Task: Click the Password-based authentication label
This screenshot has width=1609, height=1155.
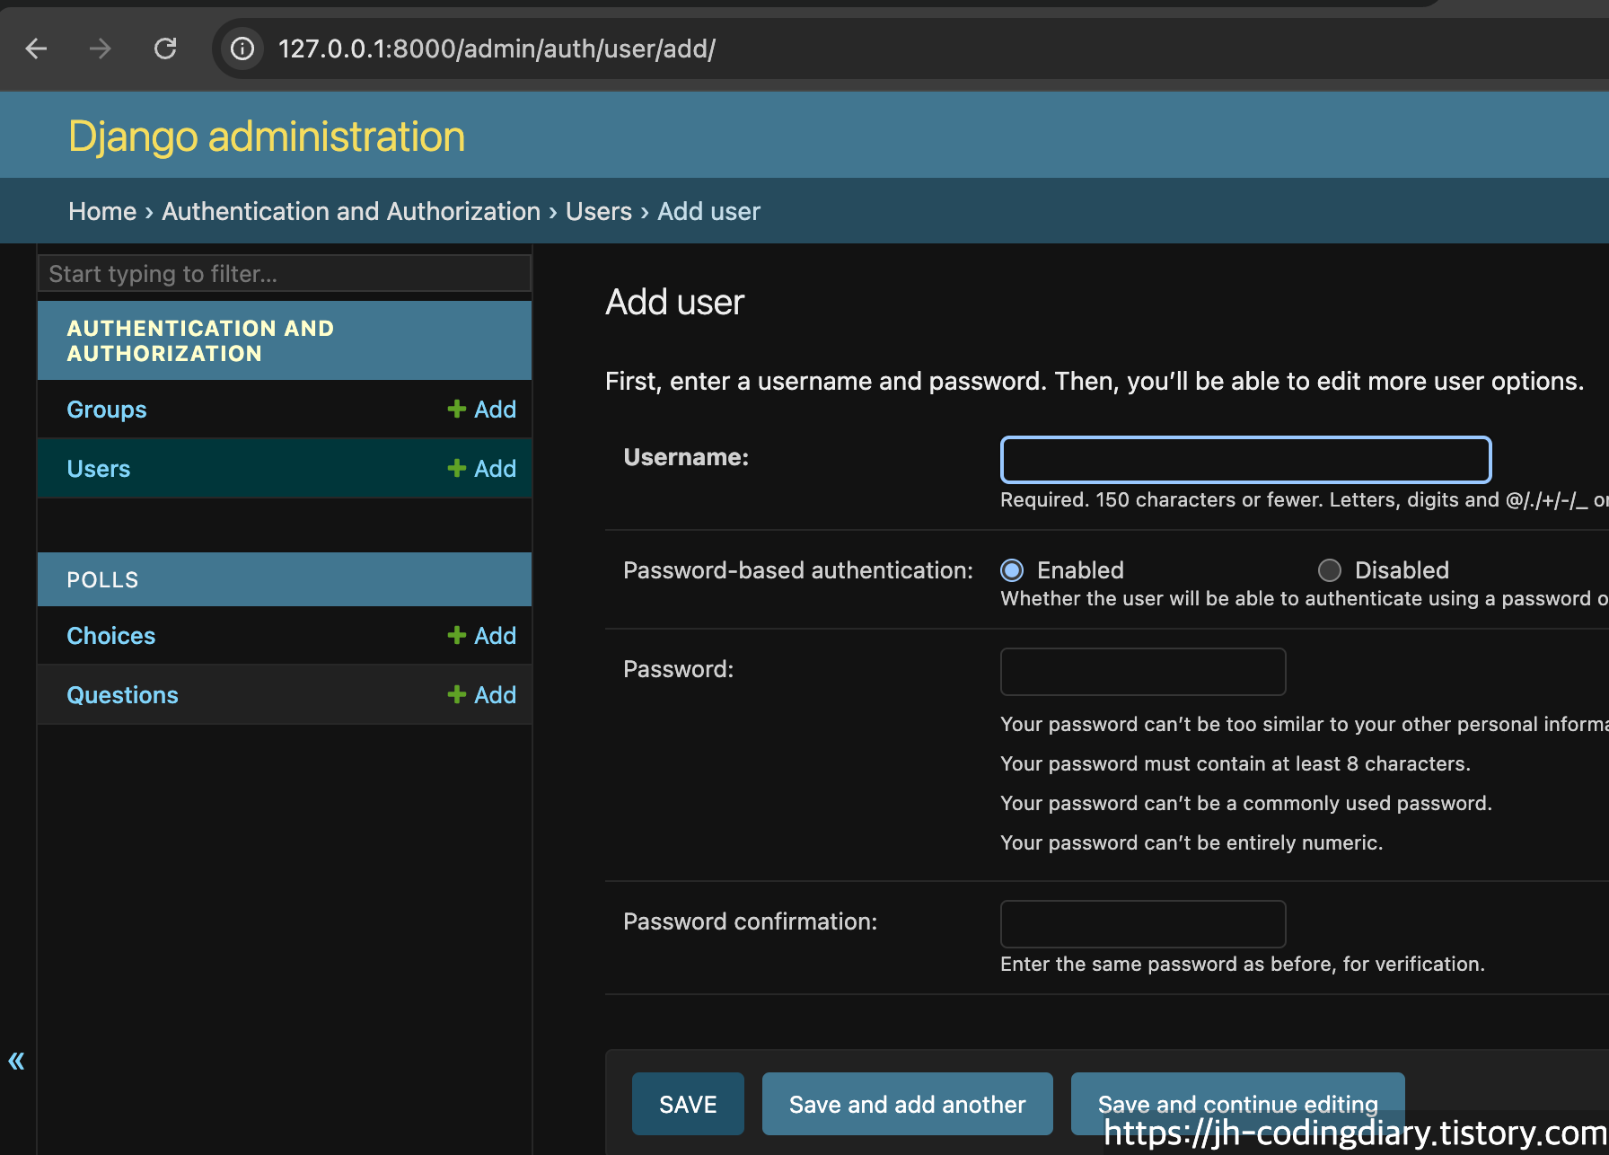Action: click(798, 570)
